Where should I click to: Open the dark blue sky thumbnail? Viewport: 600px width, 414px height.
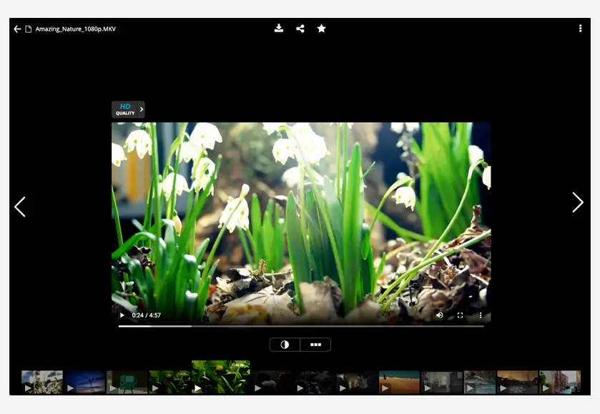click(x=84, y=382)
